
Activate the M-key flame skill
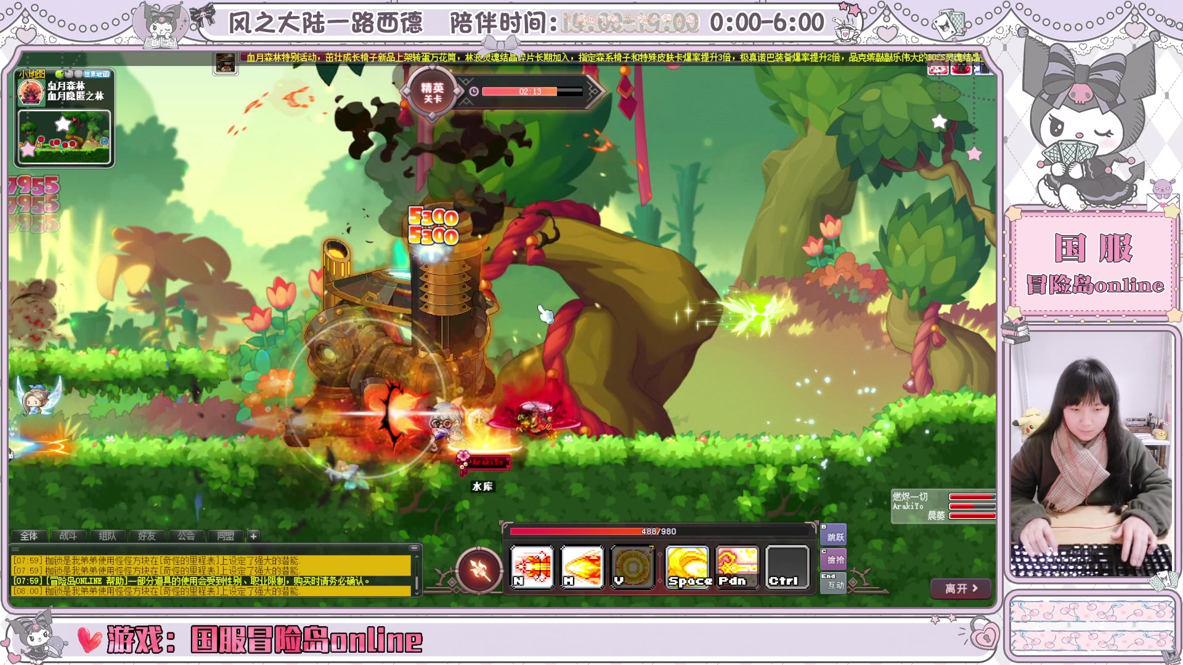582,567
